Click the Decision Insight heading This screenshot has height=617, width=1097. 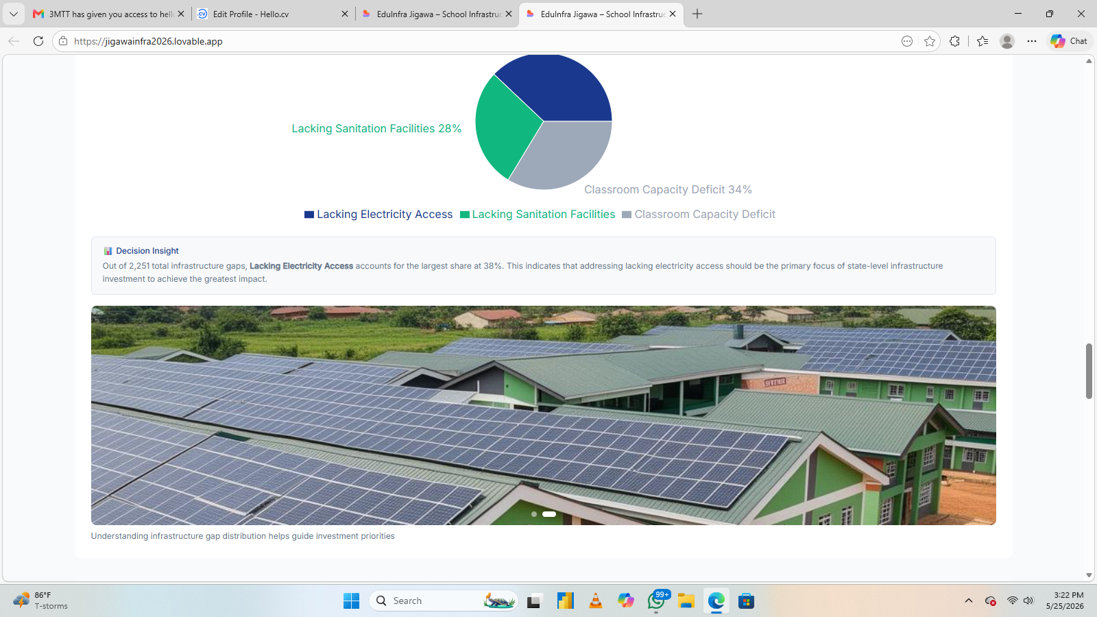147,251
